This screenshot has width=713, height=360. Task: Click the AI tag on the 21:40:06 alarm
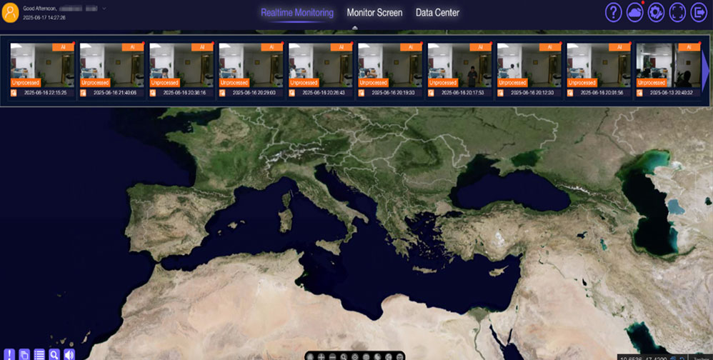coord(131,46)
